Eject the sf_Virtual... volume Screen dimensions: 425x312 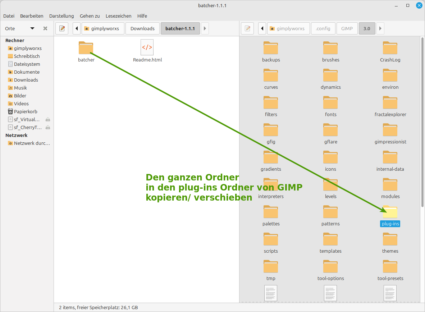[x=48, y=120]
